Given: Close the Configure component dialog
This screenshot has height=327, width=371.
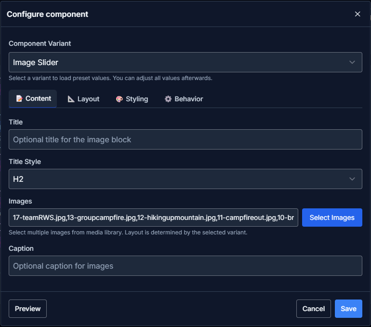Looking at the screenshot, I should [x=358, y=14].
